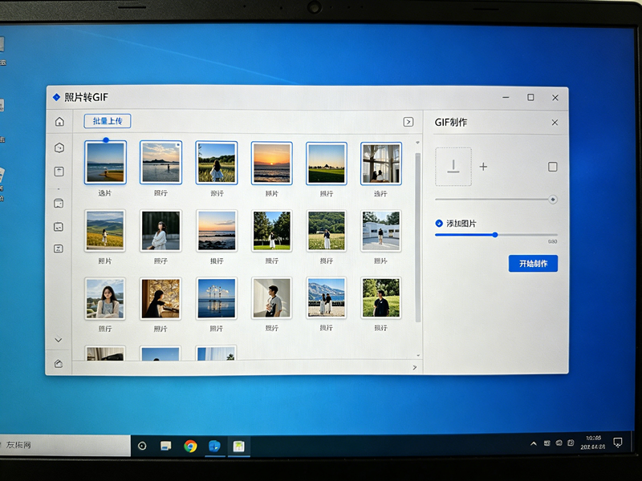Select the beach and blue sea thumbnail

coord(105,163)
